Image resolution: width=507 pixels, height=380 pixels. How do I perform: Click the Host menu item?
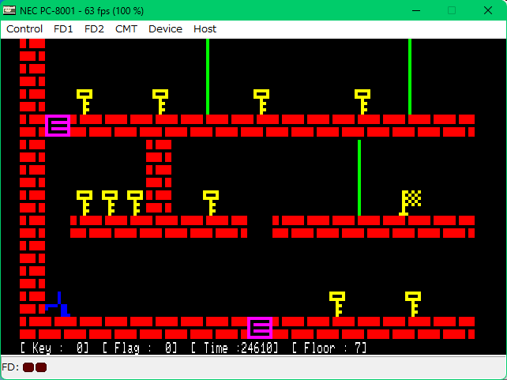point(205,28)
